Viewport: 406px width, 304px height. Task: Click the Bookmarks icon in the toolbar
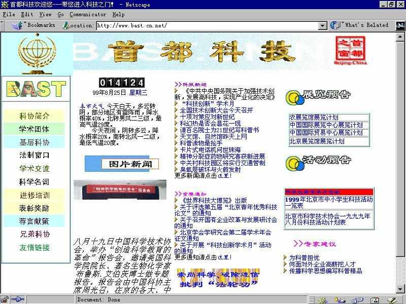pyautogui.click(x=20, y=25)
